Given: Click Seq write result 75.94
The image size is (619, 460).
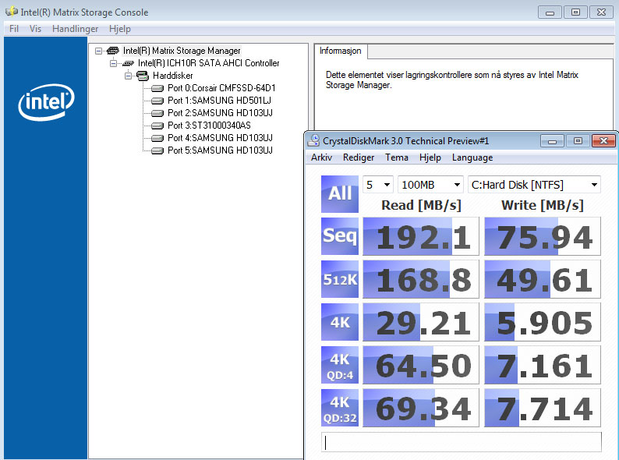Looking at the screenshot, I should click(543, 236).
